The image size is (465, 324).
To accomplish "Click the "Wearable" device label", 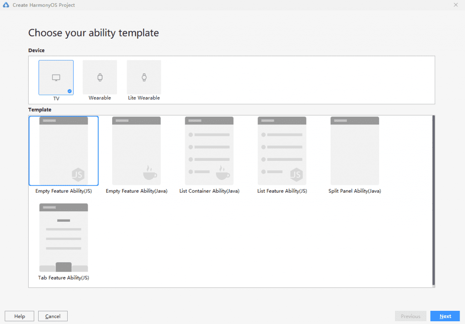I will (99, 98).
